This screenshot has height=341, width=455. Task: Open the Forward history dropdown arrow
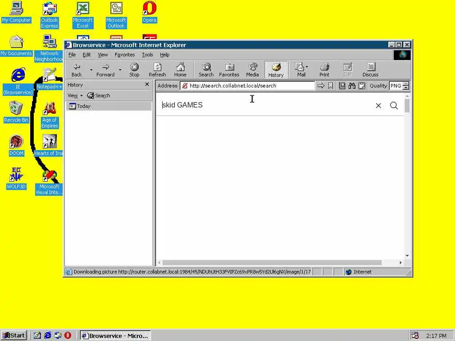click(120, 70)
